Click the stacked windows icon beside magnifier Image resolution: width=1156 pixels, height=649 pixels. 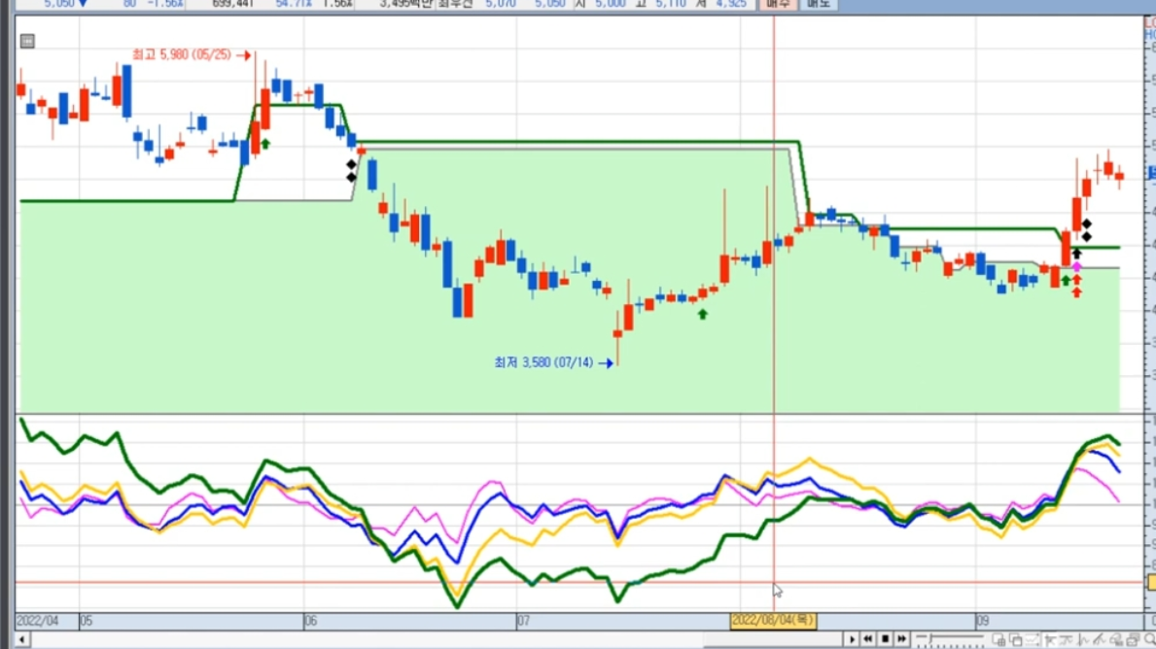pyautogui.click(x=1133, y=639)
